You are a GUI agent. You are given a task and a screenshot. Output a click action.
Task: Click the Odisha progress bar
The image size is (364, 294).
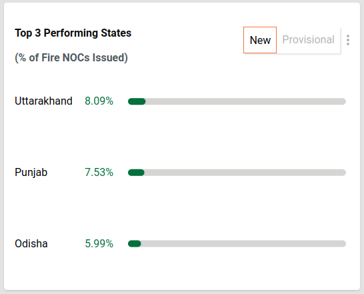[x=237, y=243]
